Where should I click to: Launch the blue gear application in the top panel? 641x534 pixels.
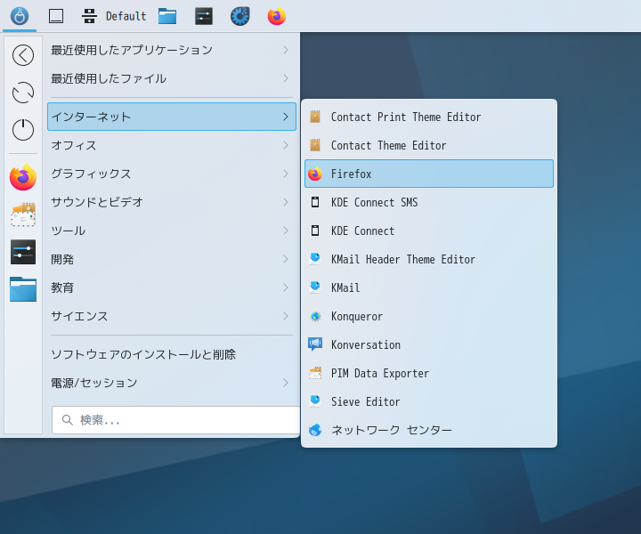(x=240, y=16)
